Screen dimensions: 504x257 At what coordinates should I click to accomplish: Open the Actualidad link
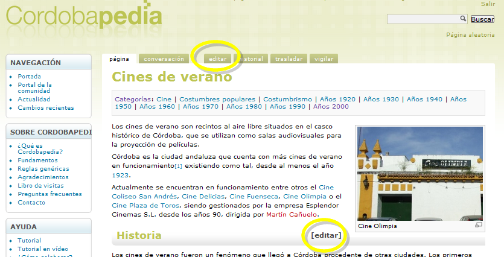[x=34, y=100]
